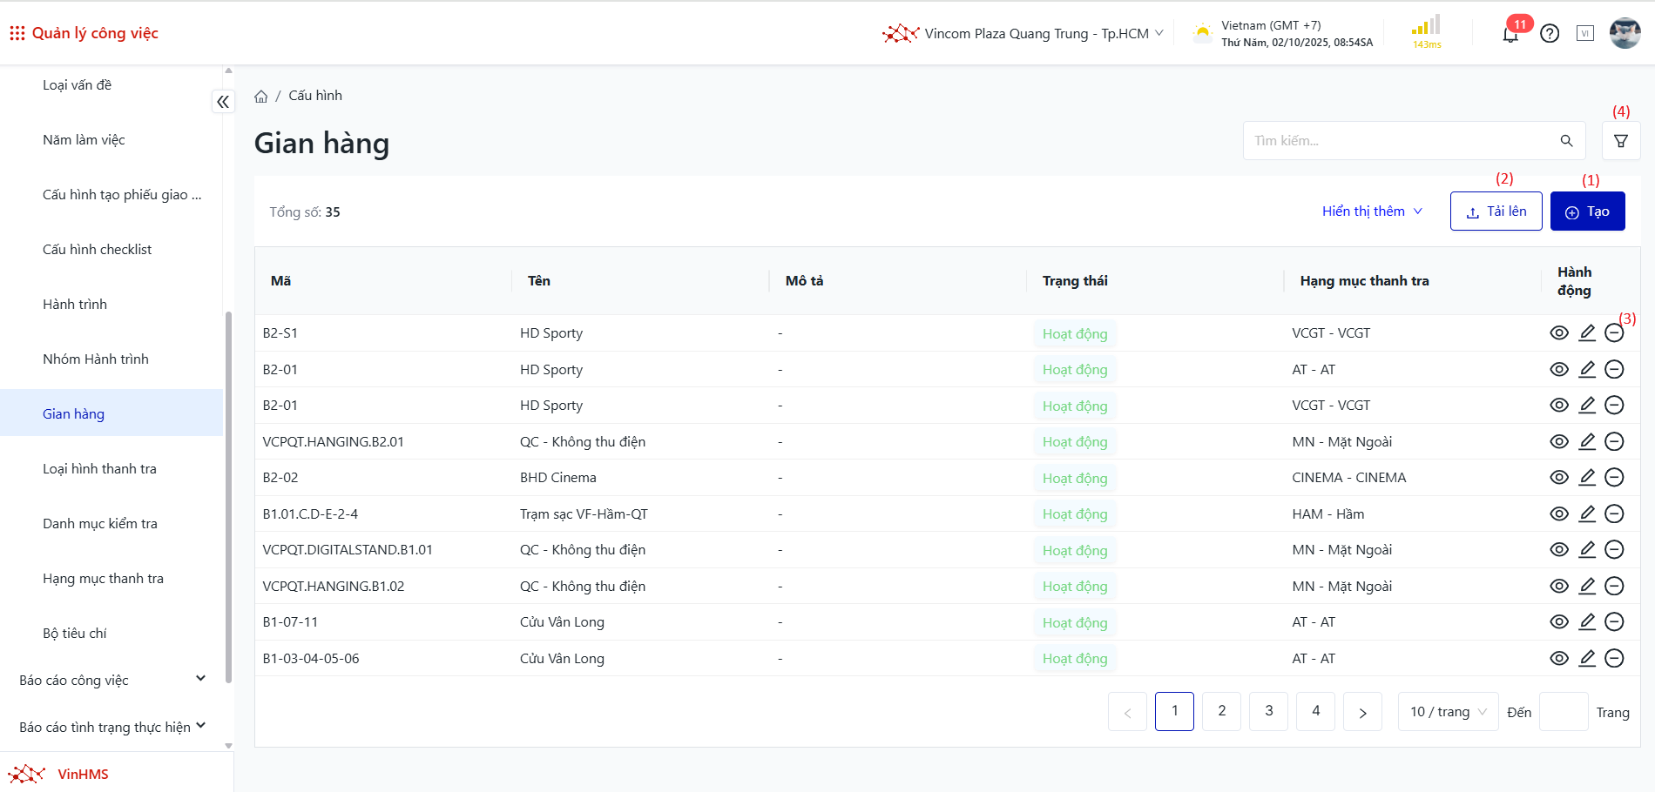Open the 10 / trang page size dropdown
This screenshot has height=792, width=1655.
coord(1448,712)
